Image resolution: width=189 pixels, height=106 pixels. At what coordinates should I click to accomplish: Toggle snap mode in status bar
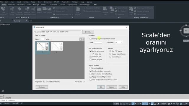tap(124, 104)
